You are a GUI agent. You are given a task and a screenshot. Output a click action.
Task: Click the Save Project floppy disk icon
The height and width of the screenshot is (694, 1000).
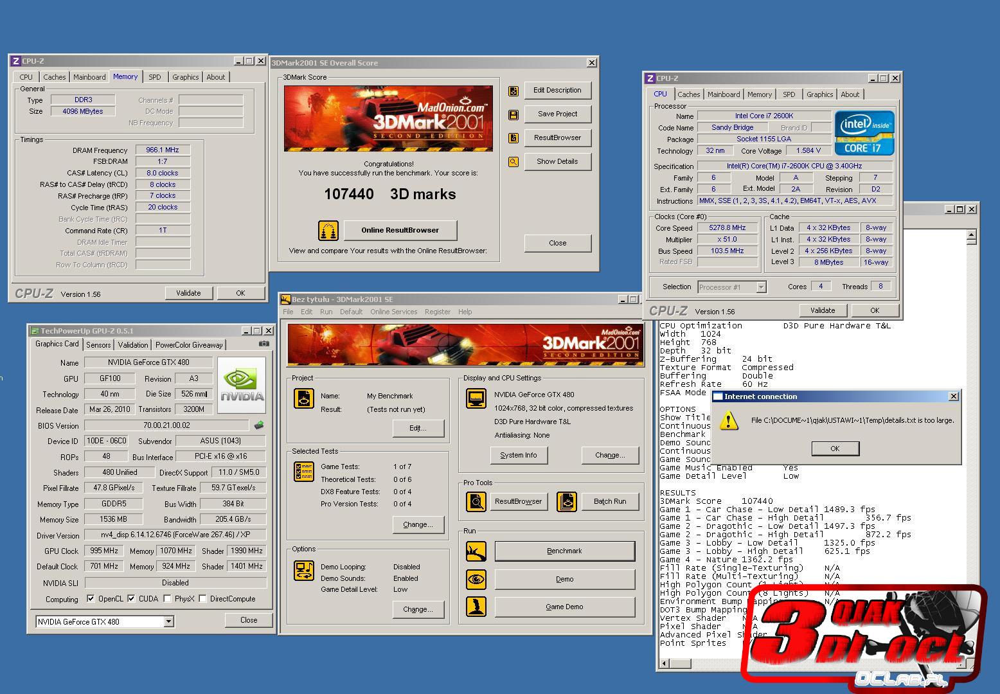(x=513, y=114)
